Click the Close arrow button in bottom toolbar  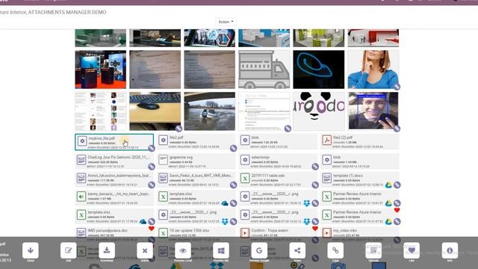point(31,250)
